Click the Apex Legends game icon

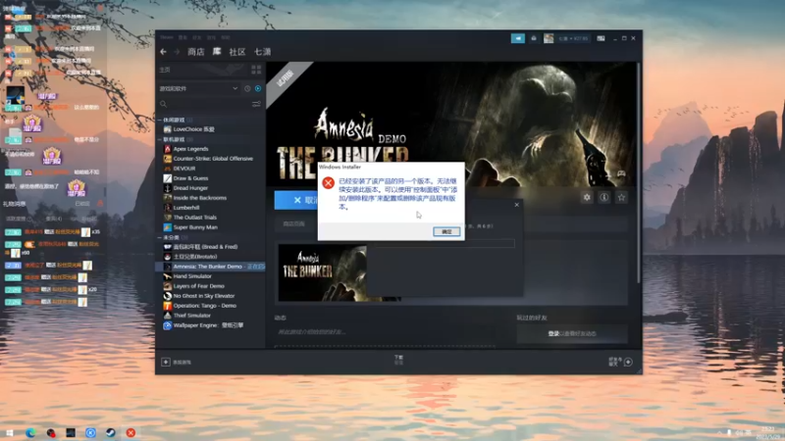click(x=167, y=149)
